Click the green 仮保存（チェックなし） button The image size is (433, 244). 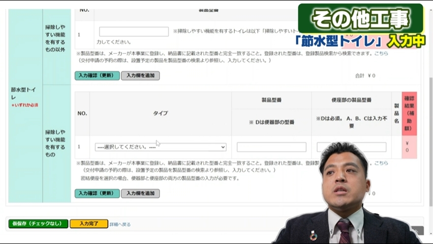[x=38, y=224]
